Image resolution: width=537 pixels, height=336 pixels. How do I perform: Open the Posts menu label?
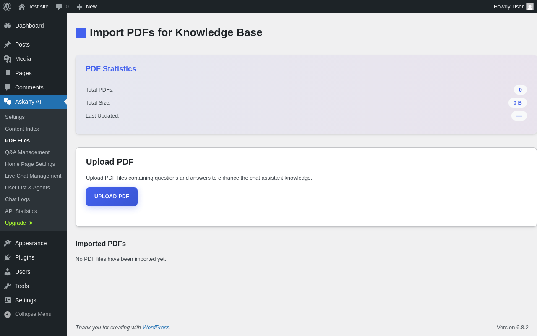click(22, 45)
